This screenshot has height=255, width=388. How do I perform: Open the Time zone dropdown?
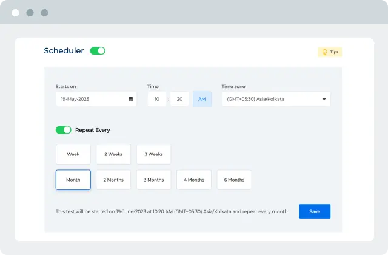coord(276,99)
